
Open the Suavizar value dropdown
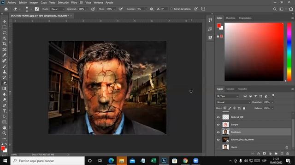146,9
